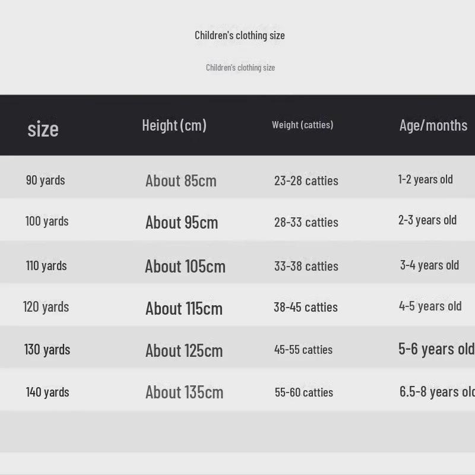This screenshot has height=475, width=475.
Task: Select the '110 yards' size cell
Action: coord(46,265)
